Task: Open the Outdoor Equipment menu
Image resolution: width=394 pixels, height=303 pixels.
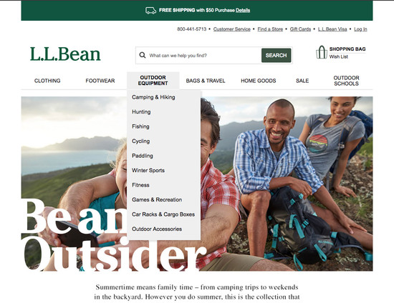Action: (153, 81)
